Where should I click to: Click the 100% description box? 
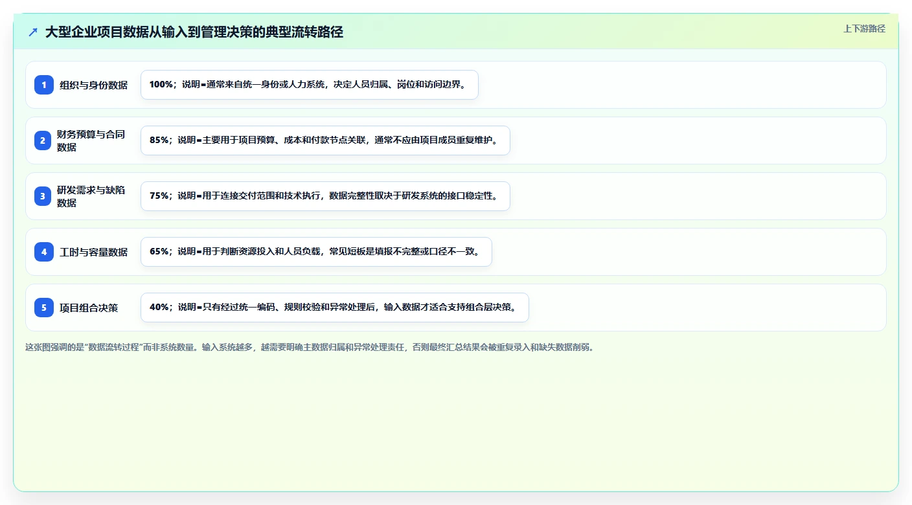[x=310, y=85]
